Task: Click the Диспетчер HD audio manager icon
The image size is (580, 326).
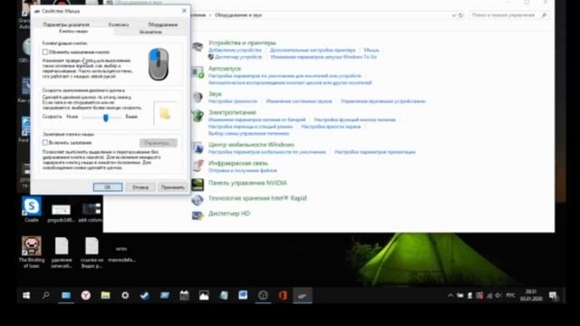Action: [x=198, y=216]
